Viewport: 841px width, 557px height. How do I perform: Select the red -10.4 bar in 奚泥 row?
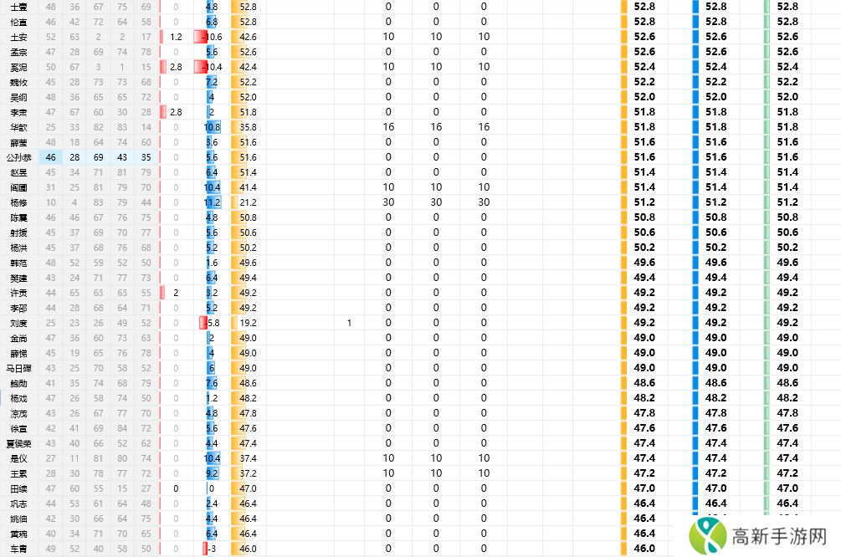pyautogui.click(x=209, y=67)
